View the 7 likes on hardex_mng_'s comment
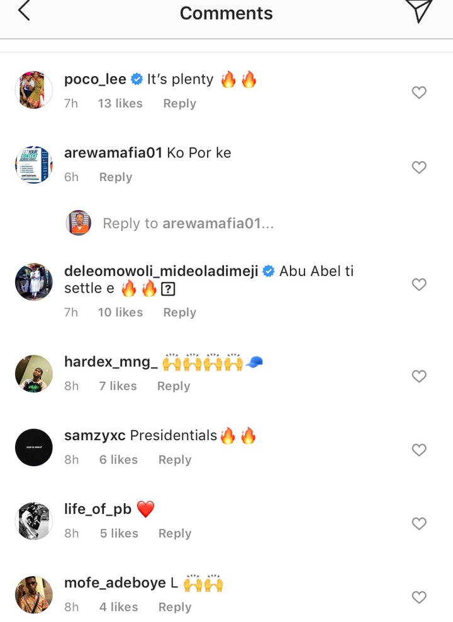Screen dimensions: 453x622 118,386
